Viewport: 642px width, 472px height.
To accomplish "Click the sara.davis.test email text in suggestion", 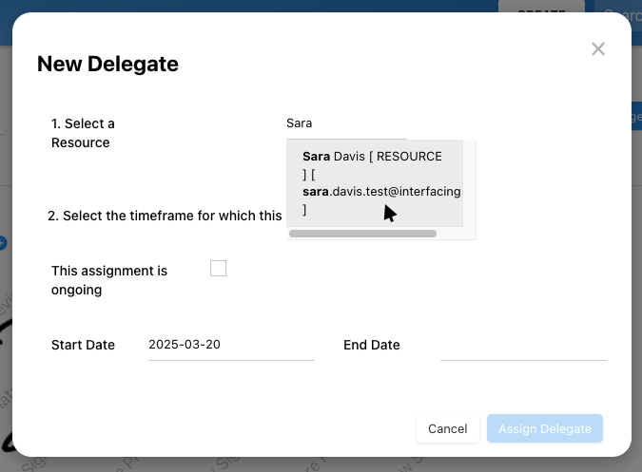I will coord(380,191).
